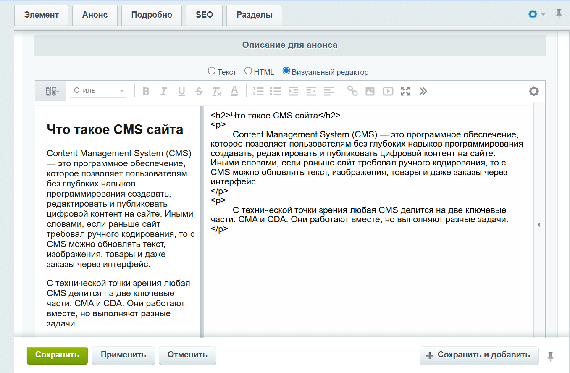Click the Сохранить и добавить button
This screenshot has height=373, width=570.
click(479, 355)
